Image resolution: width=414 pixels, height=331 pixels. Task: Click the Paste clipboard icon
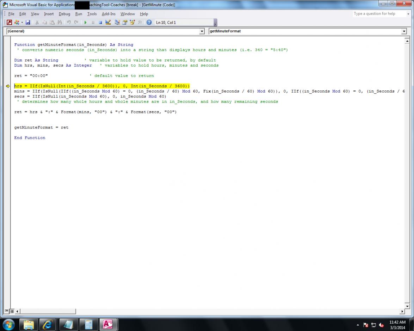coord(52,23)
